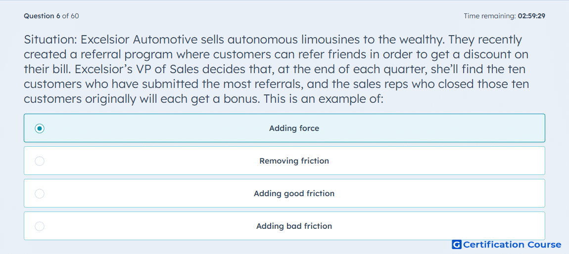Click the Adding bad friction answer text

click(294, 226)
